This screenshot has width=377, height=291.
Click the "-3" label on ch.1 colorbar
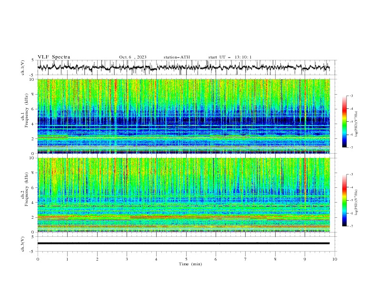pos(351,96)
